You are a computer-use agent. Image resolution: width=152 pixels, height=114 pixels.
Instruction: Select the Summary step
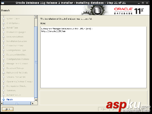pyautogui.click(x=11, y=91)
